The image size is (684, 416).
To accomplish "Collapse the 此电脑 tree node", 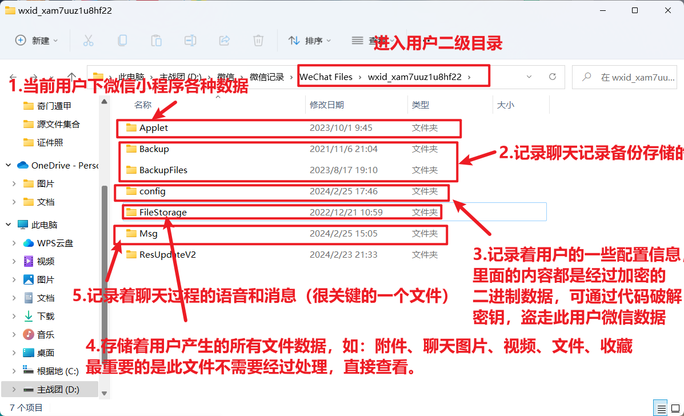I will [9, 225].
